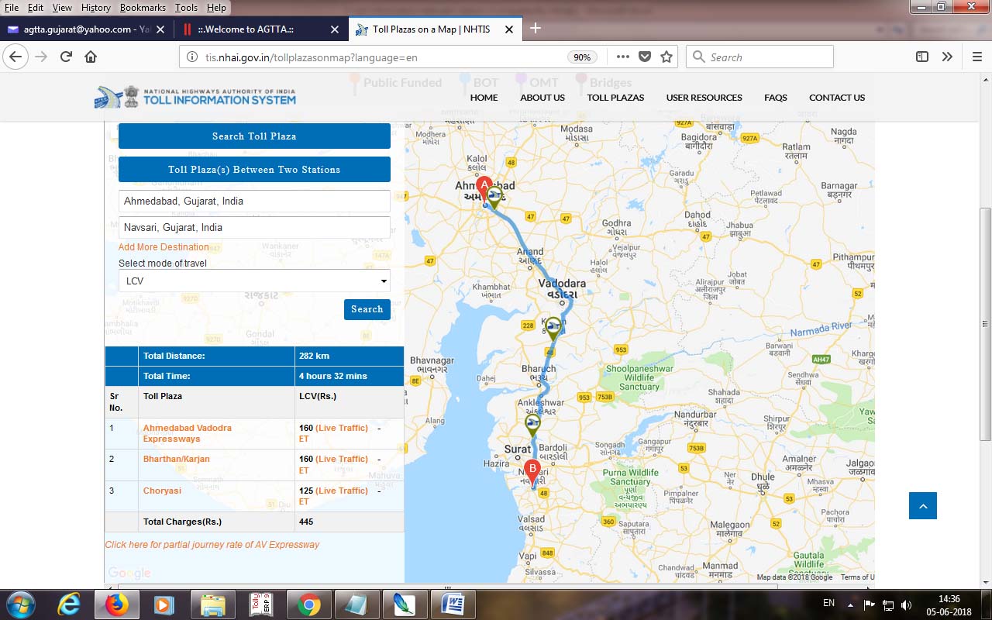Click the Add More Destination link
This screenshot has height=620, width=992.
coord(164,247)
